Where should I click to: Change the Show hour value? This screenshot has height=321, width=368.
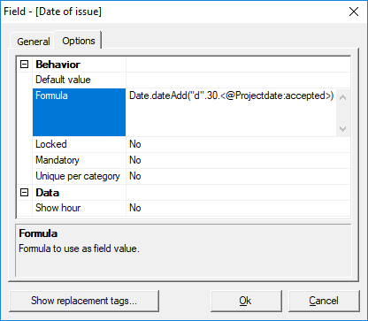238,208
